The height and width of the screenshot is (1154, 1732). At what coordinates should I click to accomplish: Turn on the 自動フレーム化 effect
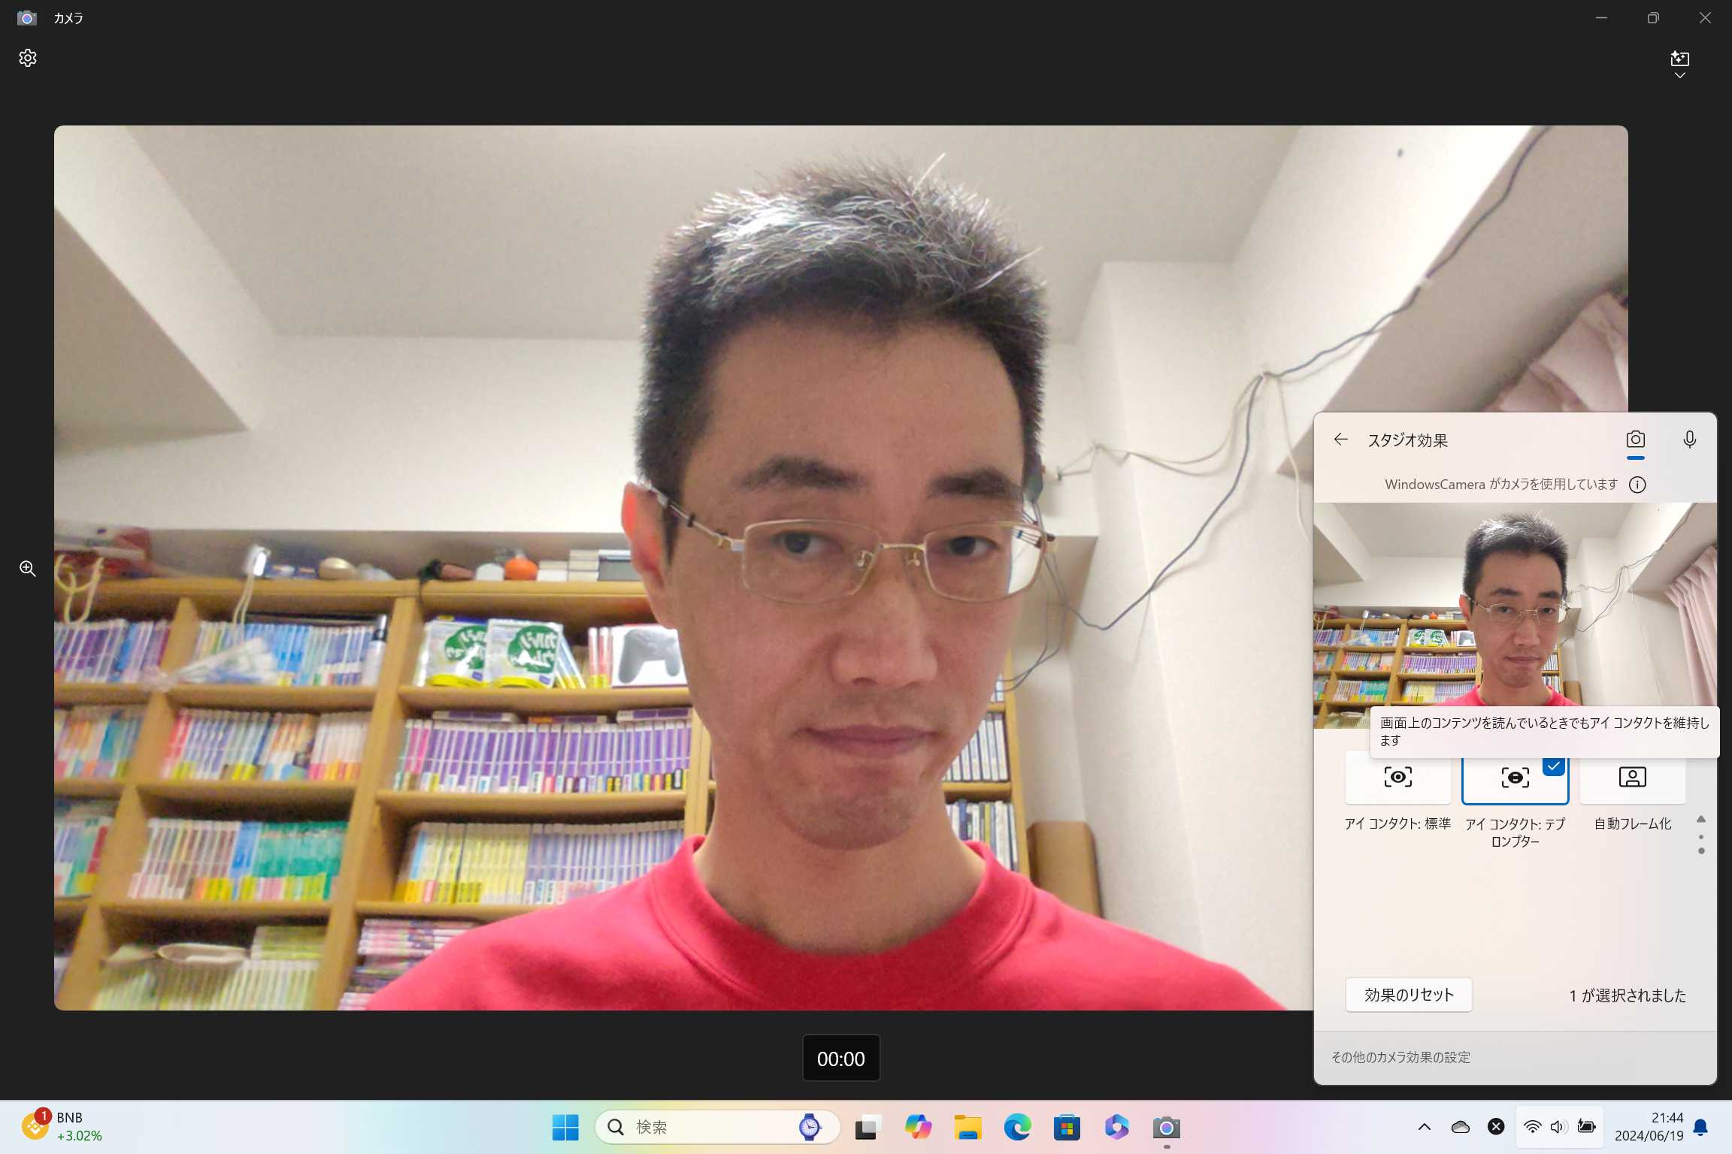[x=1632, y=778]
